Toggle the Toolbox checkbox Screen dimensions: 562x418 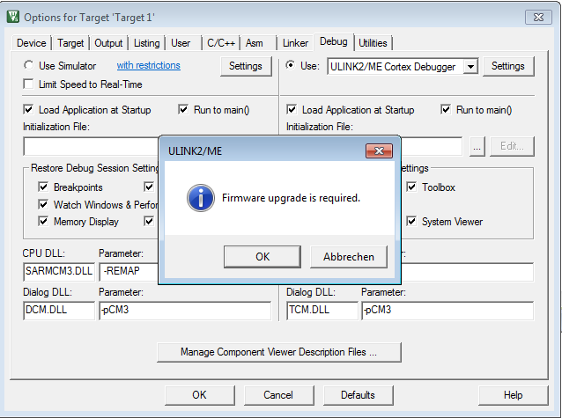tap(411, 187)
